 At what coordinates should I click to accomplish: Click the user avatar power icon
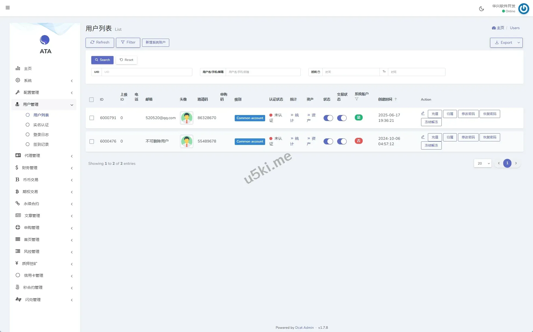coord(523,9)
